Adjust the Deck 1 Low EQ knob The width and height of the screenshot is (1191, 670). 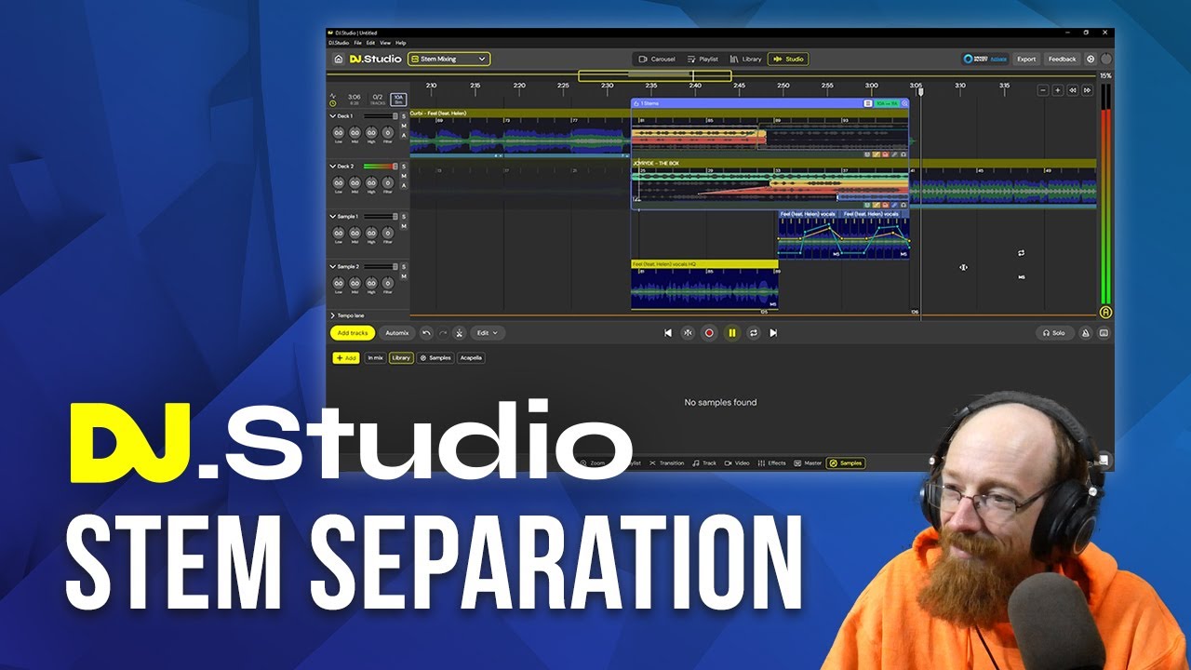pos(338,133)
